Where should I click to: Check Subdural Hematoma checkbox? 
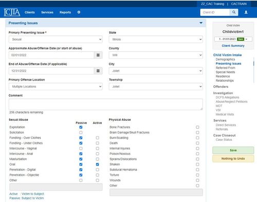point(197,170)
